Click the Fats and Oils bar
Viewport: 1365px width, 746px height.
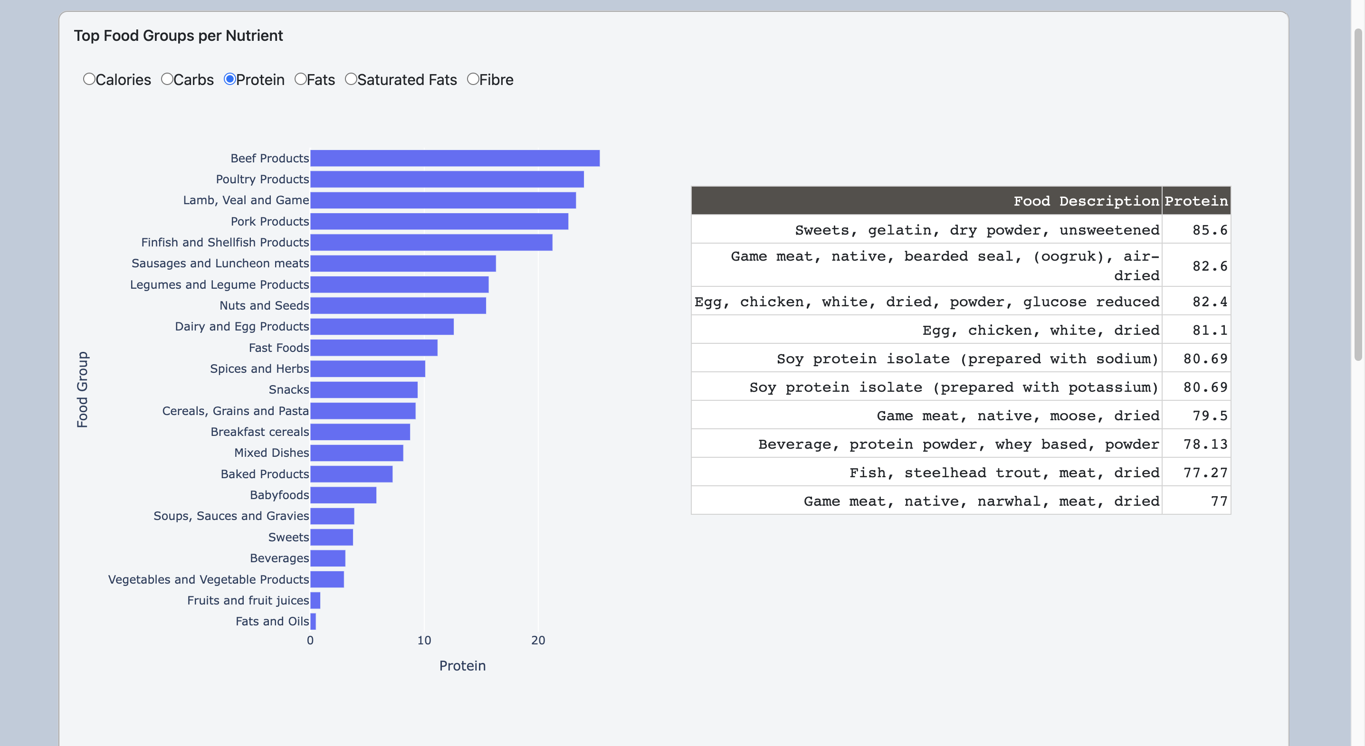click(313, 622)
